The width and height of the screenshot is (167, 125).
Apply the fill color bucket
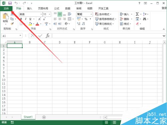tap(30, 24)
